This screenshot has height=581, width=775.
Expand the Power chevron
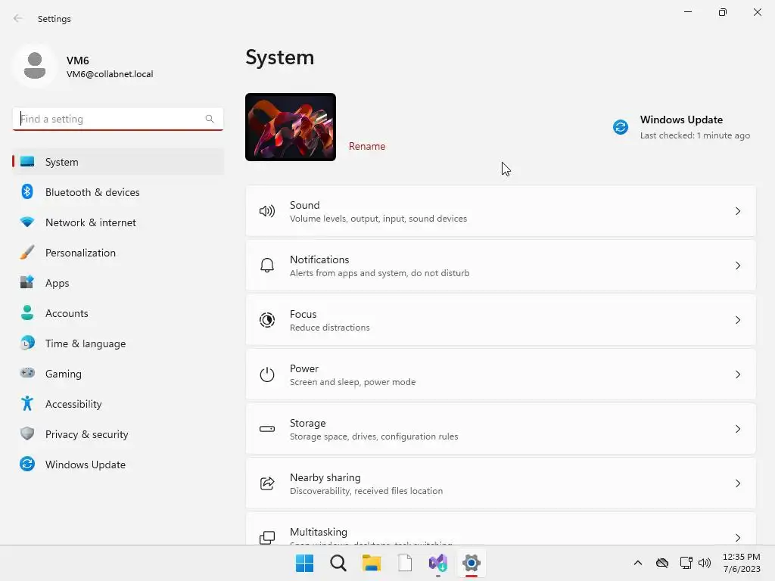(737, 374)
